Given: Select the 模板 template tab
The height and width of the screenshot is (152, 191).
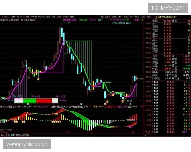Looking at the screenshot, I should [x=7, y=135].
